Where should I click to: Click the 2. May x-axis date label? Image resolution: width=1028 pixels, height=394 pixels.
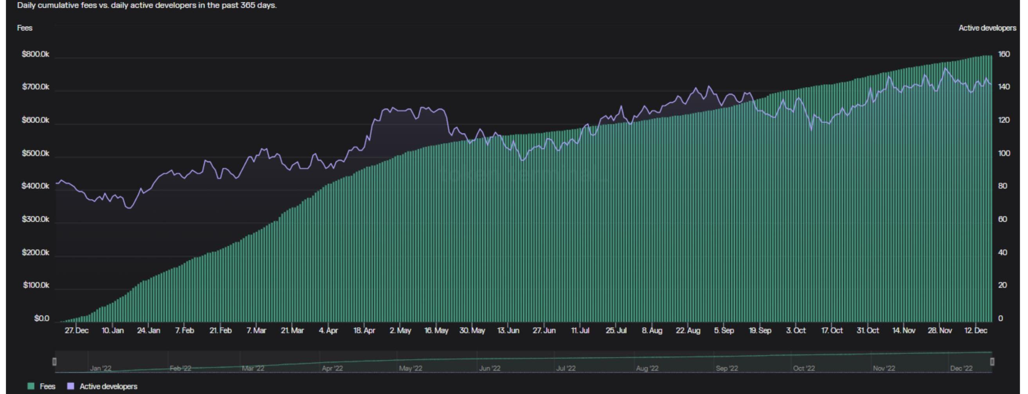click(400, 331)
